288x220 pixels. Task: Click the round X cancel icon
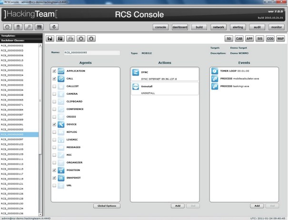point(81,38)
